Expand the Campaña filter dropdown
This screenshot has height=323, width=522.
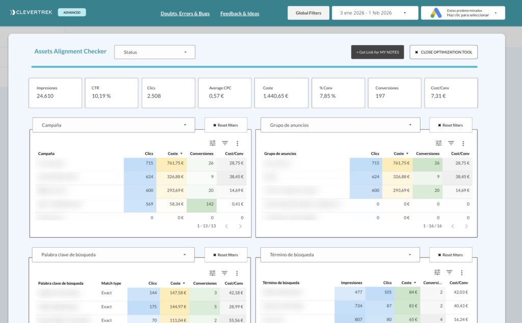pos(114,125)
